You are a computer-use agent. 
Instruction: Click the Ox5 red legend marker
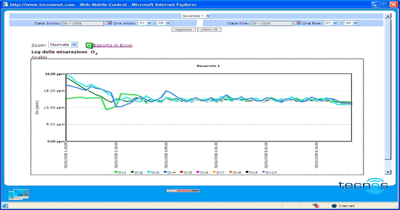[x=181, y=172]
